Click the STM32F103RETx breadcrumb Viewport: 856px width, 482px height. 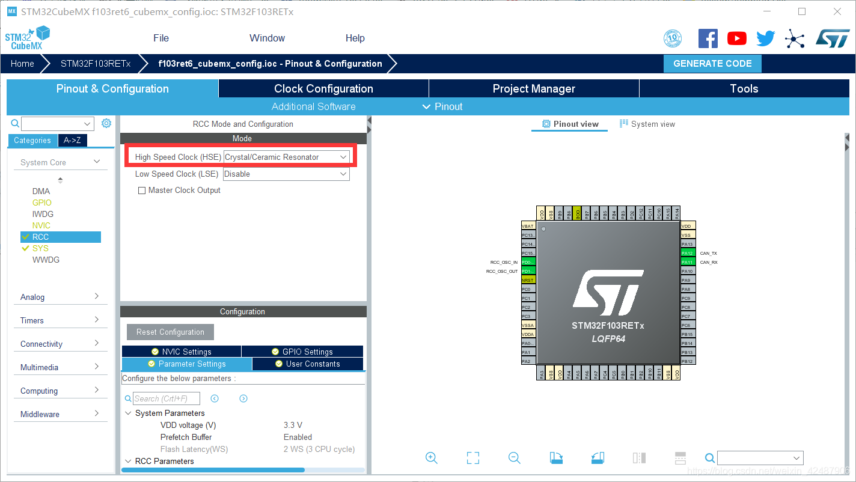[96, 64]
